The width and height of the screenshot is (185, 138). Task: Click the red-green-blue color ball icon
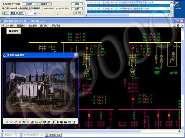[65, 122]
